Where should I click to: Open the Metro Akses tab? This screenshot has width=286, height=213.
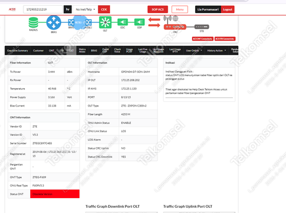pos(82,50)
